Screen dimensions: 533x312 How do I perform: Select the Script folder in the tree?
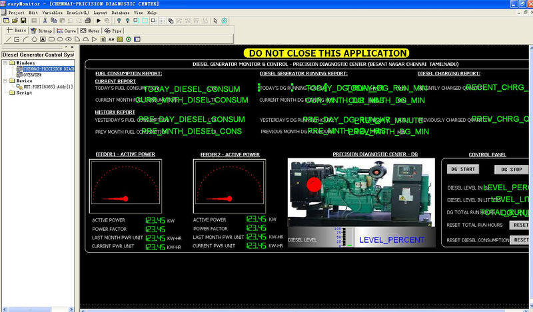pos(24,92)
